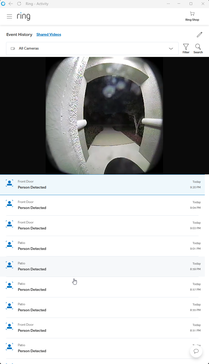Select Person Detected text at 9:01 PM

click(32, 249)
